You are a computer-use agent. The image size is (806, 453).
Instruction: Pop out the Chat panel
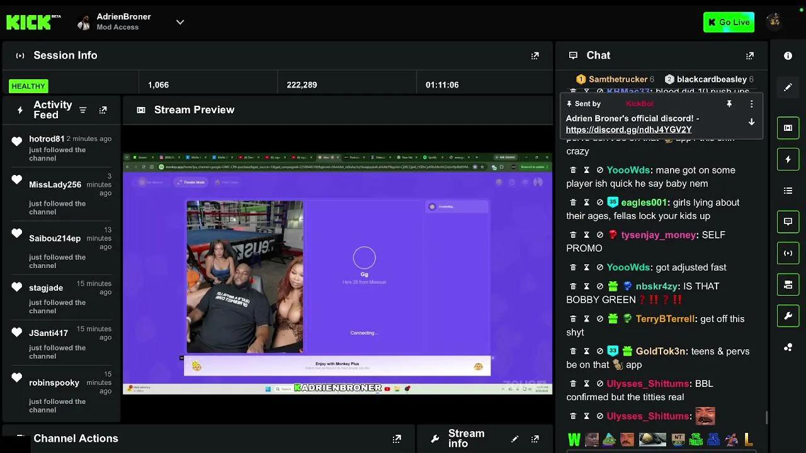click(749, 55)
